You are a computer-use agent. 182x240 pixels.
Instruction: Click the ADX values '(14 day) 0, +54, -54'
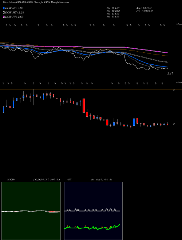[x=102, y=180]
